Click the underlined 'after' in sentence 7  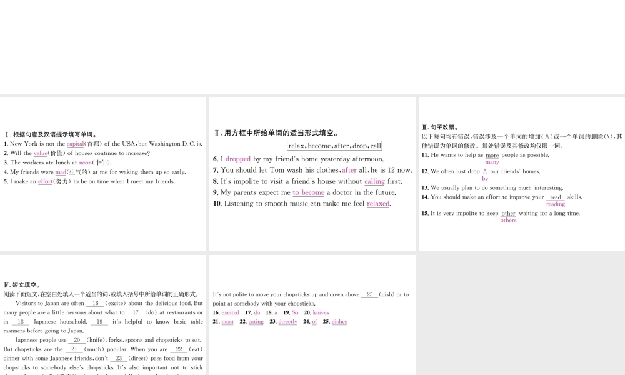349,170
